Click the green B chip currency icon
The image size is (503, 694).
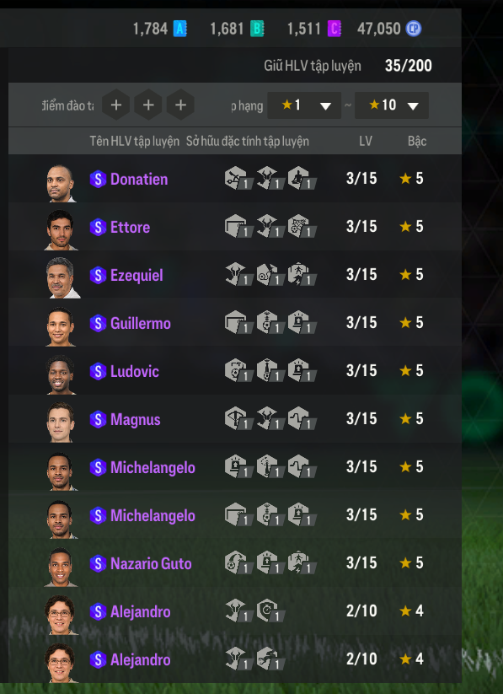[x=257, y=30]
